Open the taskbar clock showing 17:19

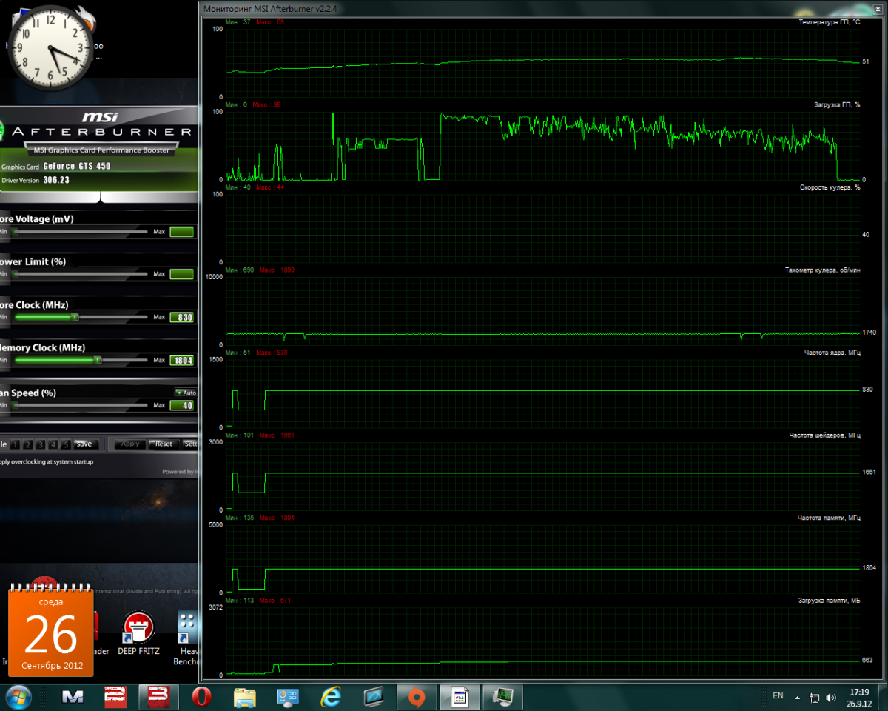point(859,697)
